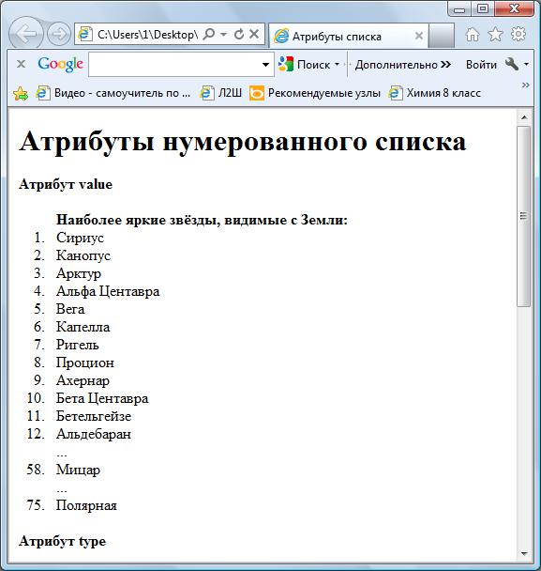Click the list item 'Сириус'
Viewport: 541px width, 571px height.
tap(80, 238)
